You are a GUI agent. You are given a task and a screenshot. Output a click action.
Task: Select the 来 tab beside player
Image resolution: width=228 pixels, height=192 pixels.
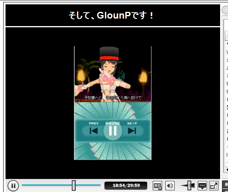point(226,184)
